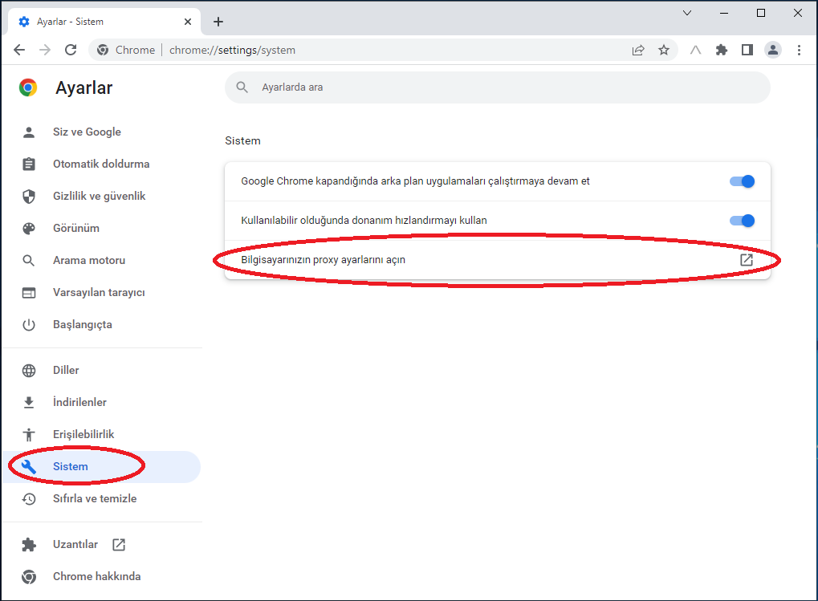Click the address bar URL chrome://settings/system
Screen dimensions: 818x601
232,50
